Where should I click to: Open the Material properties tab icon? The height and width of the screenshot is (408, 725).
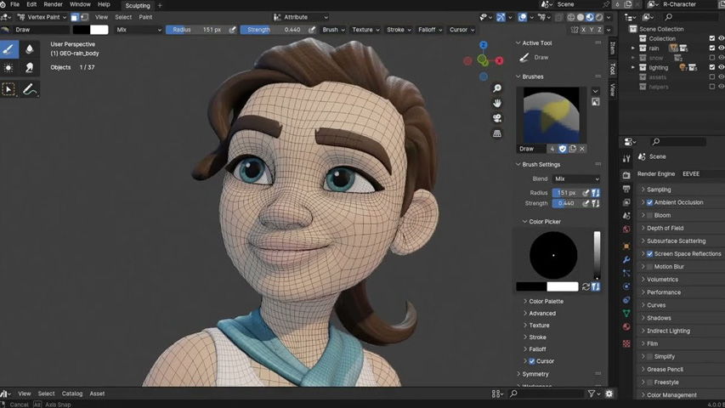(x=626, y=326)
